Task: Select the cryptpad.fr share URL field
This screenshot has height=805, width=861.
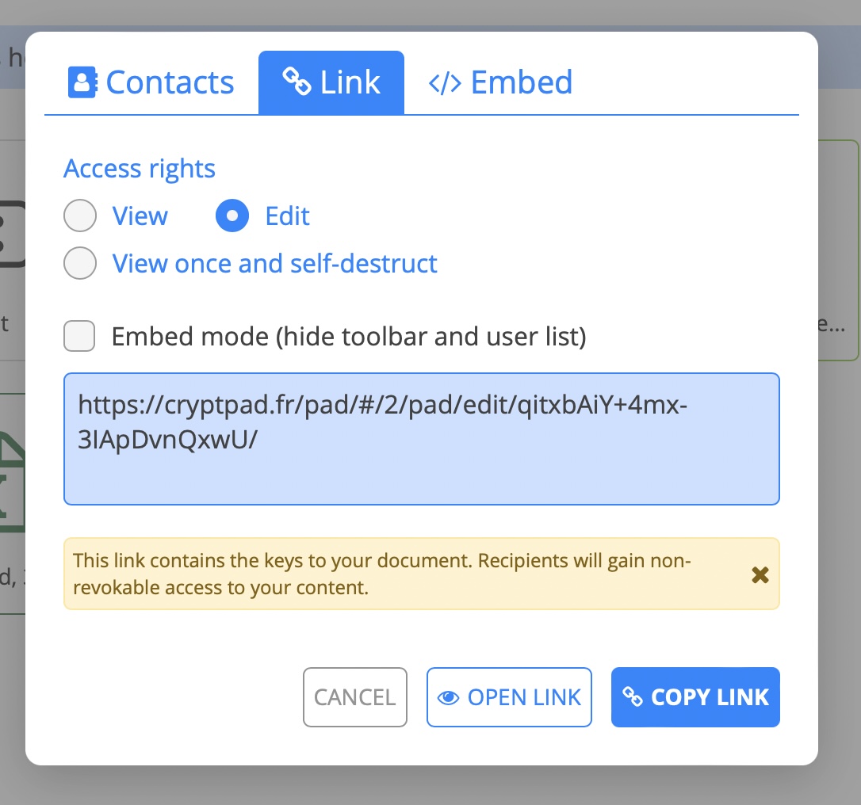Action: pos(421,438)
